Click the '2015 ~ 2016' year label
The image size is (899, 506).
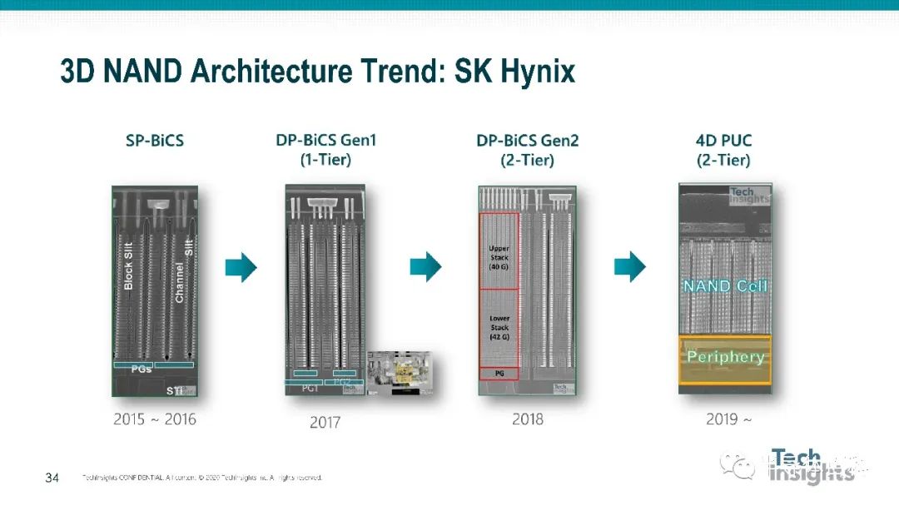155,419
